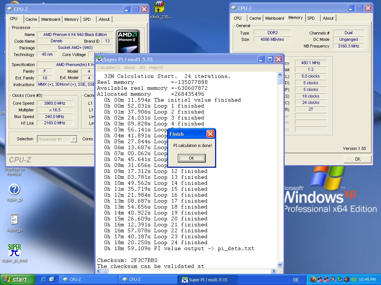Click the title bar icon of the CPU-Z memory window
Screen dimensions: 381x285
[x=234, y=8]
